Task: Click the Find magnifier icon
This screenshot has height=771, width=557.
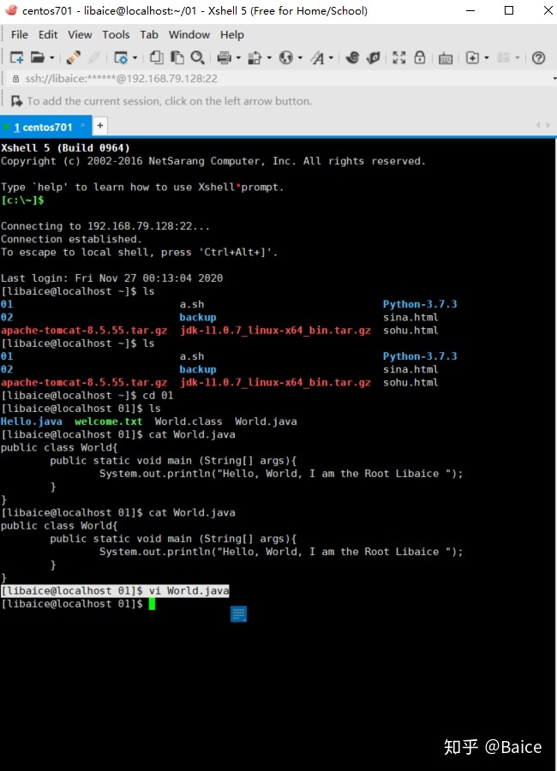Action: (x=197, y=57)
